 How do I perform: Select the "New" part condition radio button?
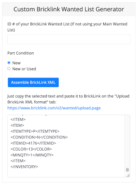9,63
